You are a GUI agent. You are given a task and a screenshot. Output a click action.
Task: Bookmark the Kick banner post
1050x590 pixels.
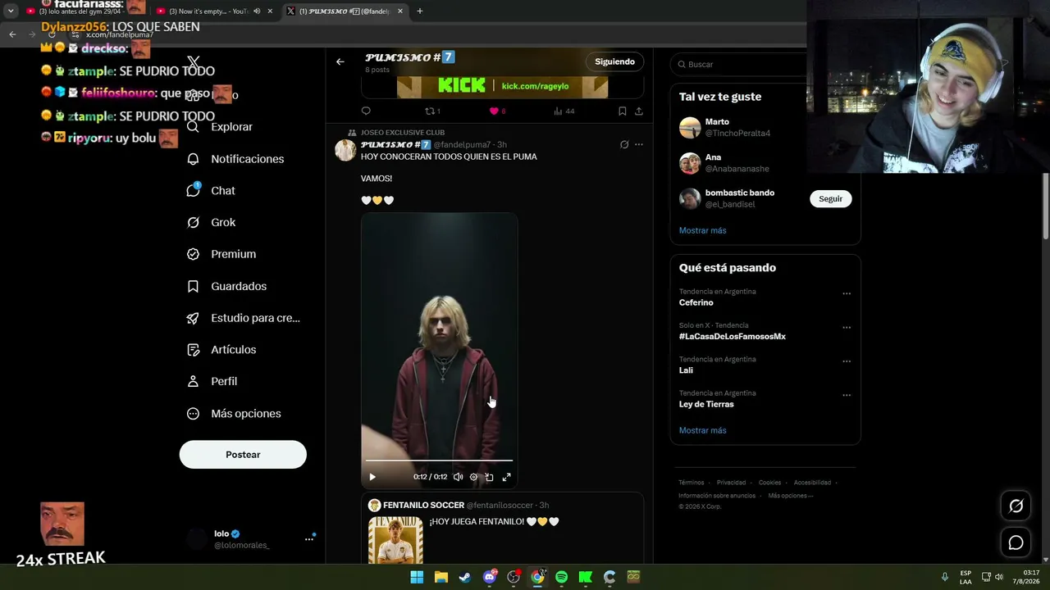[x=623, y=111]
